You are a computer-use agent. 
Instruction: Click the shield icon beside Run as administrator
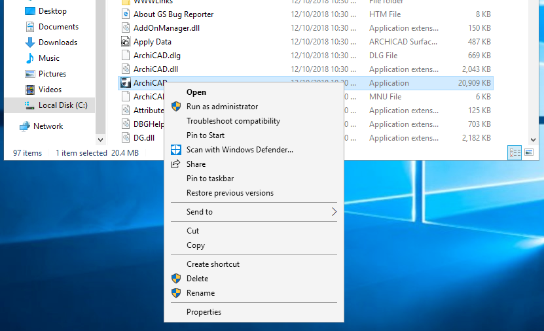pos(176,107)
